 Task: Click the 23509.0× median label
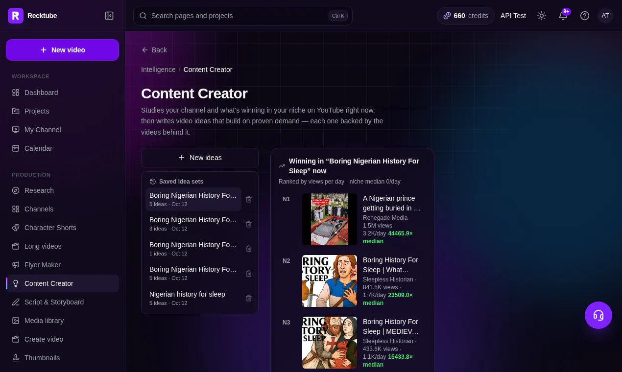[387, 299]
